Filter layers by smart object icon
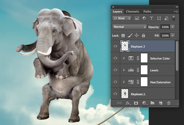 click(x=167, y=18)
